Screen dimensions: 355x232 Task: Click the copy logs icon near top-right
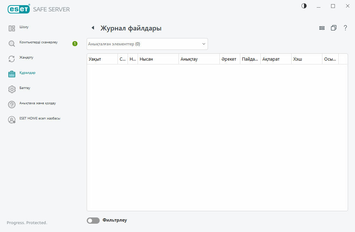(x=334, y=28)
